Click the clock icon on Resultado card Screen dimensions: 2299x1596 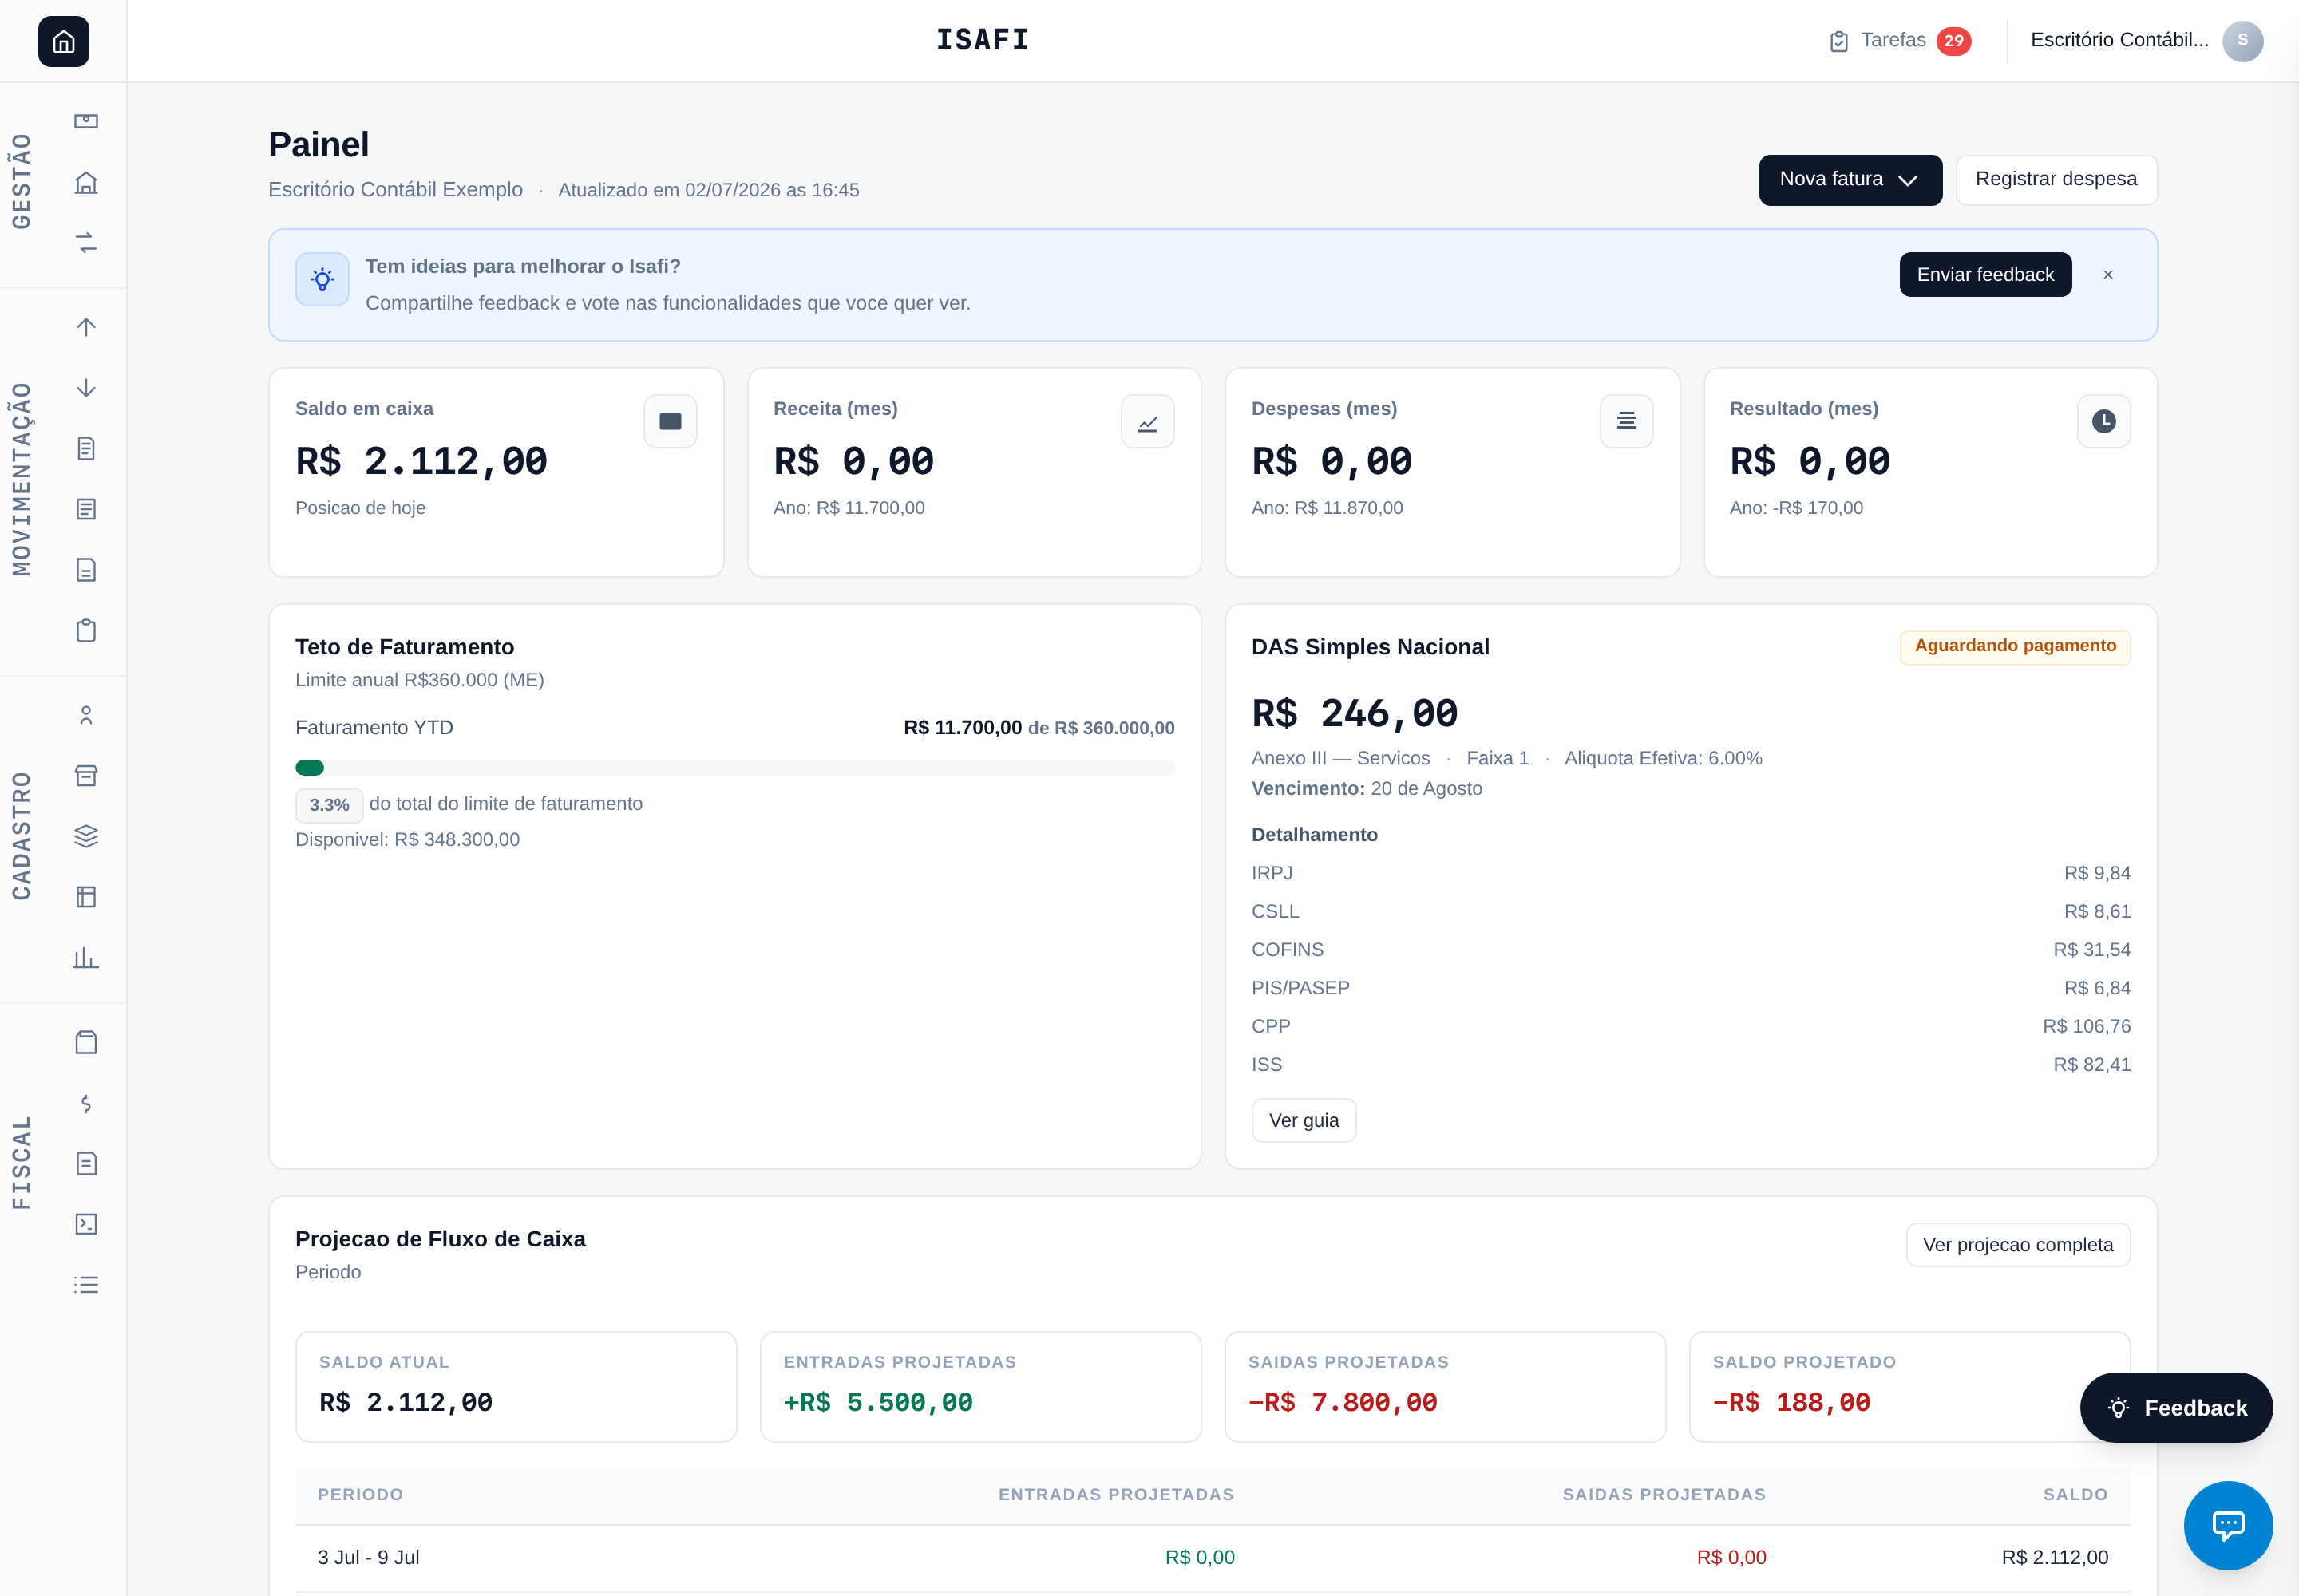click(x=2104, y=421)
